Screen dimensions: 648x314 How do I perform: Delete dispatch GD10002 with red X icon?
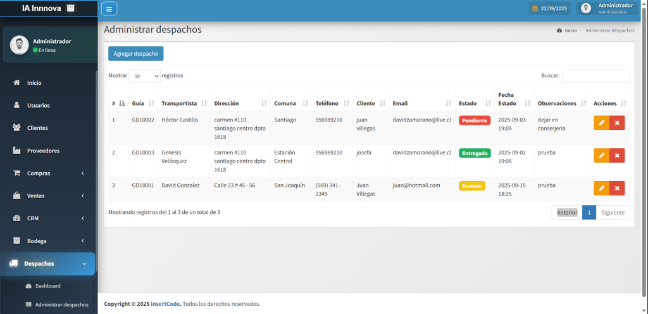coord(617,123)
